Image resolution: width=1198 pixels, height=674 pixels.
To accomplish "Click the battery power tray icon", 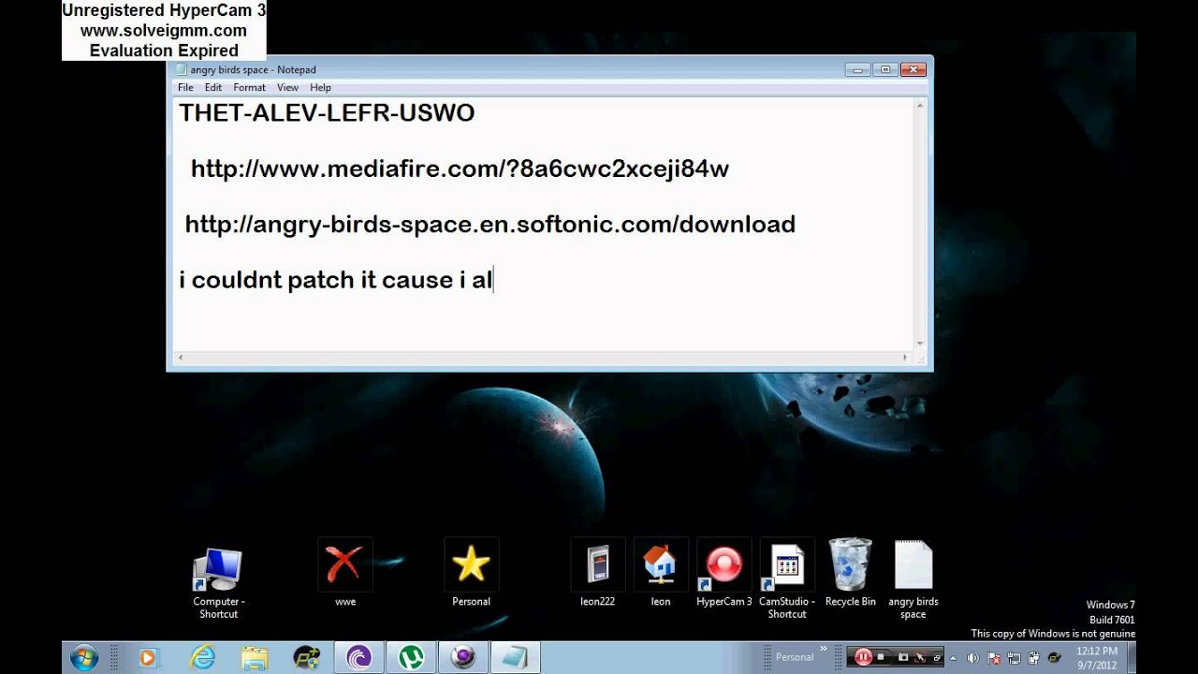I will pos(1033,658).
